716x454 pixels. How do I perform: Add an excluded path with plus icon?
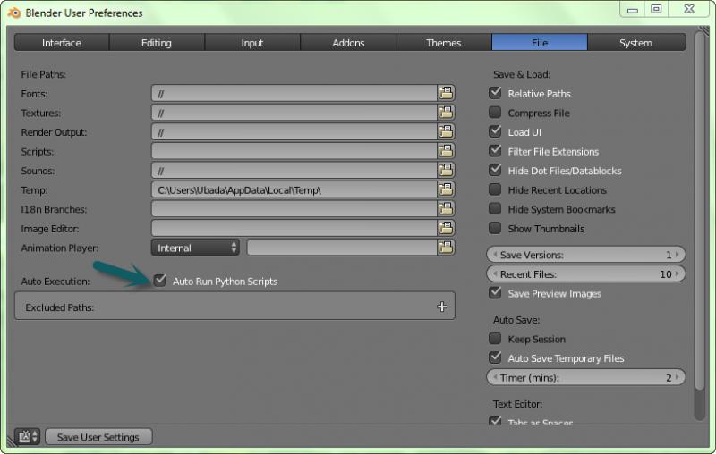point(442,307)
